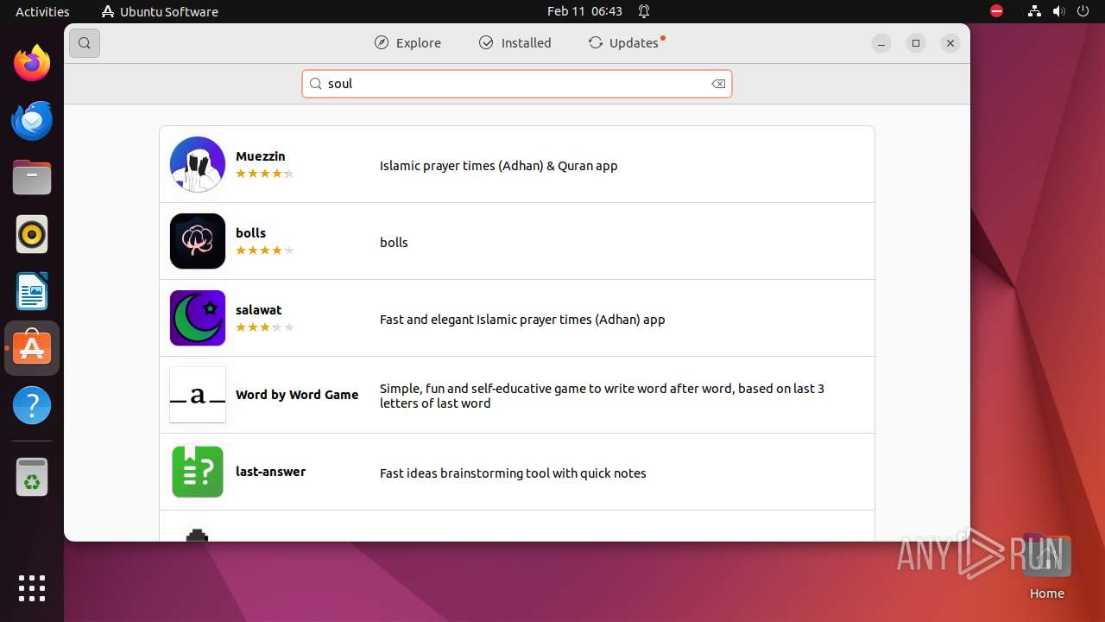Select the Word by Word Game title
This screenshot has width=1105, height=622.
coord(297,395)
